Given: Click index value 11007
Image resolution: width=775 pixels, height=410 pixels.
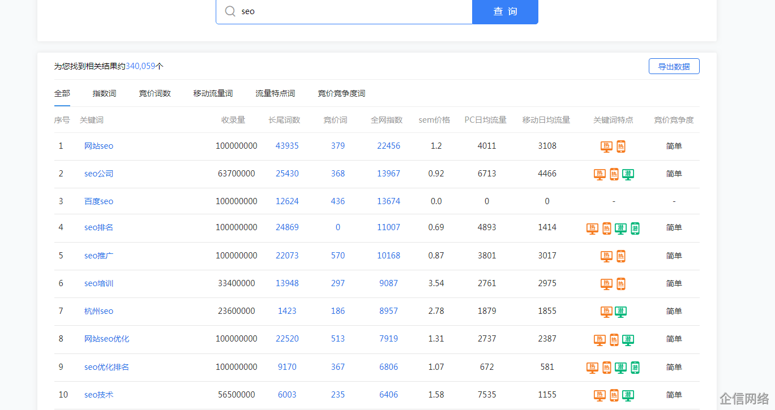Looking at the screenshot, I should [388, 227].
